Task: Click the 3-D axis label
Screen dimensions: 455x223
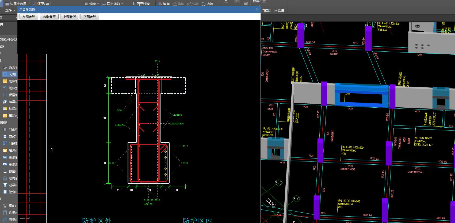Action: [x=279, y=183]
